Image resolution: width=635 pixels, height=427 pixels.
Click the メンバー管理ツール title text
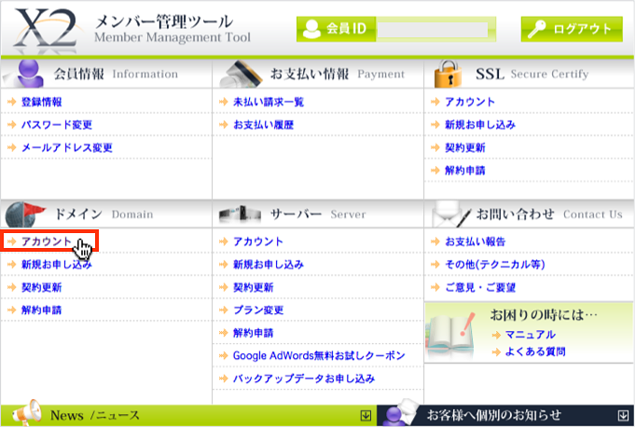[163, 21]
